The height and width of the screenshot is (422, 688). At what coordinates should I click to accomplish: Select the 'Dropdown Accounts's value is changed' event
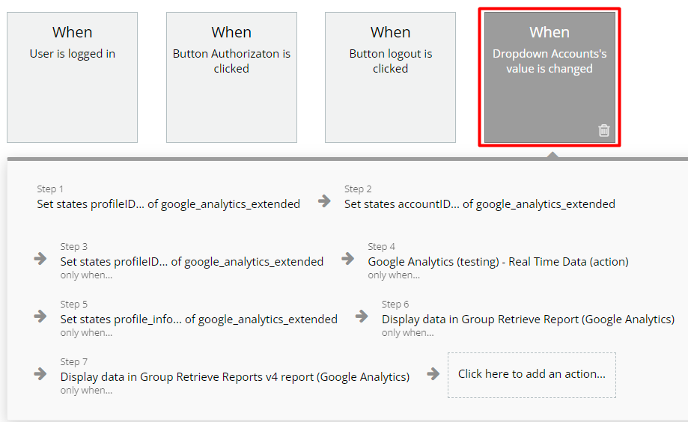tap(550, 77)
